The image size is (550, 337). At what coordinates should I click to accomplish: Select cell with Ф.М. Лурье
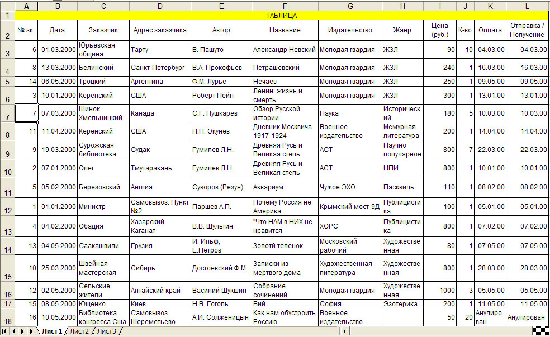pos(221,82)
